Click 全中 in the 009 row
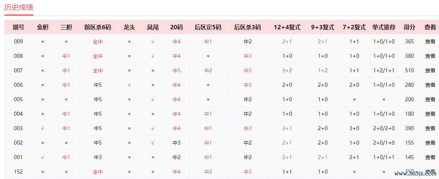 [98, 42]
